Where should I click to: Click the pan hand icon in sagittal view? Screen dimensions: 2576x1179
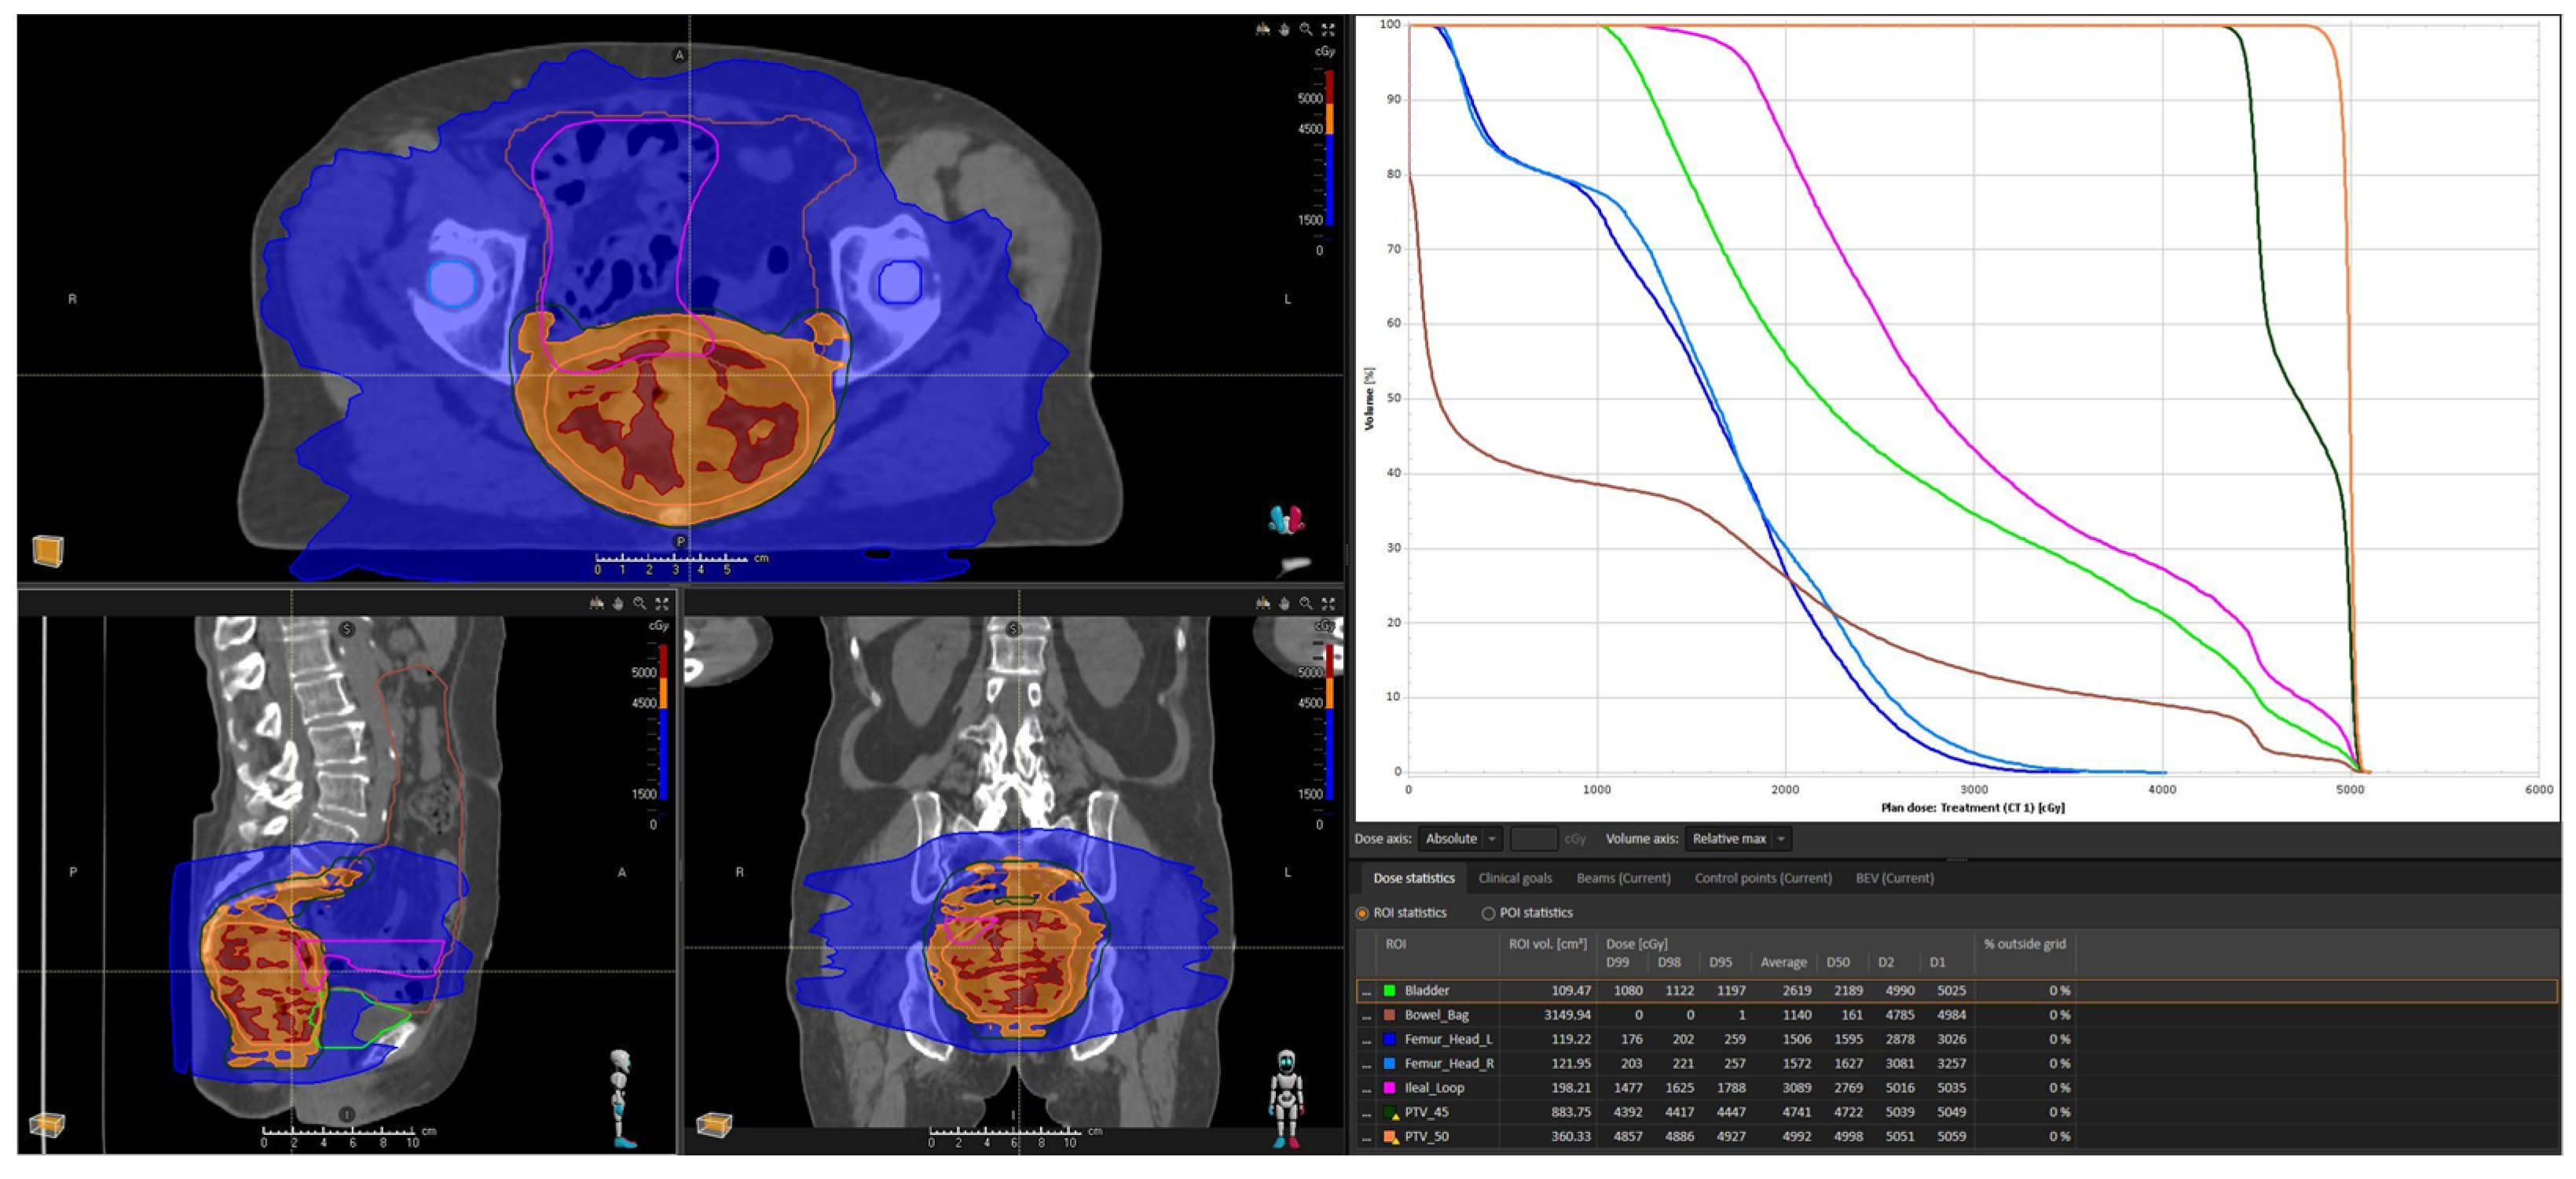pyautogui.click(x=618, y=604)
